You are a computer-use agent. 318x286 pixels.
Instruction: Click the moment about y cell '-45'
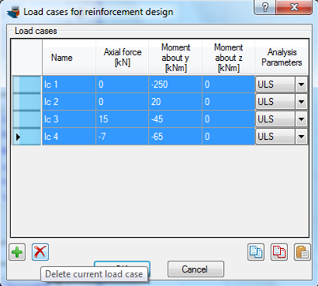pyautogui.click(x=176, y=119)
